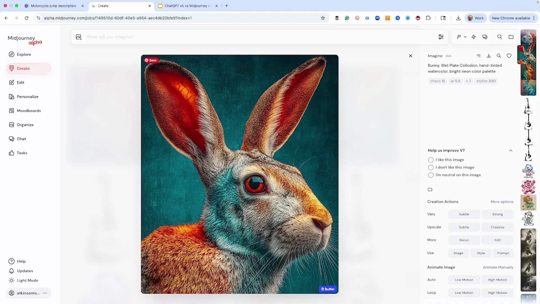Click the "Animate Manually" link
Viewport: 540px width, 304px height.
(498, 267)
